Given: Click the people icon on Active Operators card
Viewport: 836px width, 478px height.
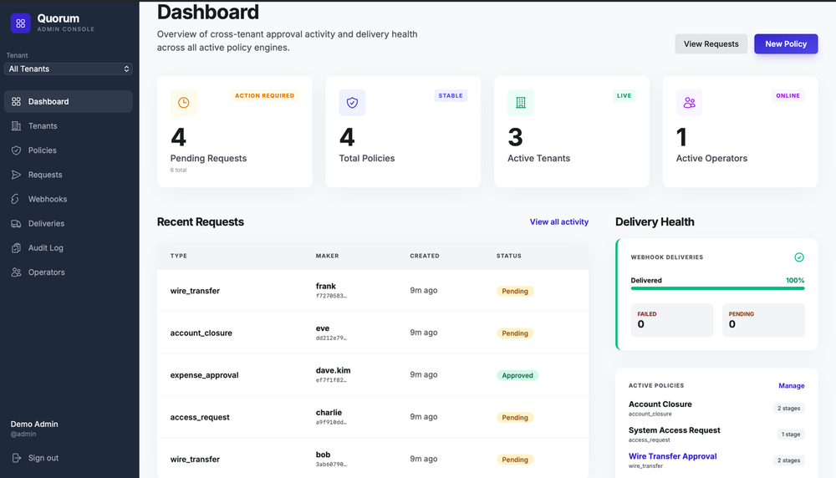Looking at the screenshot, I should (690, 103).
